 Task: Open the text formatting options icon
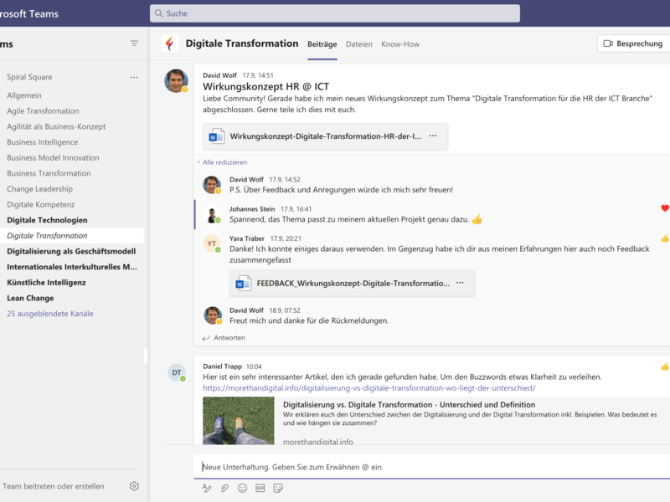pyautogui.click(x=207, y=487)
